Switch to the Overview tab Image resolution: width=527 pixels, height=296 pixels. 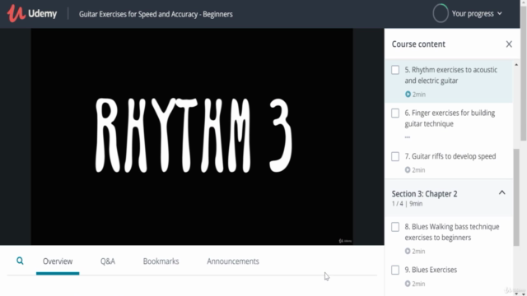point(58,261)
